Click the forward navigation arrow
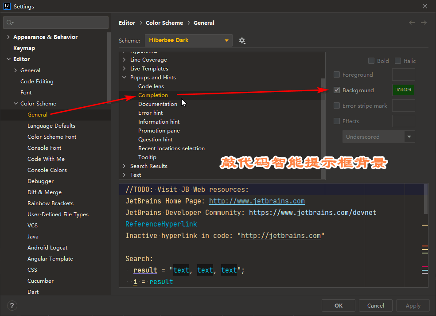Viewport: 436px width, 316px height. (x=424, y=23)
